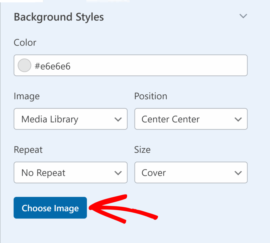270x243 pixels.
Task: Click the Choose Image button
Action: 50,208
